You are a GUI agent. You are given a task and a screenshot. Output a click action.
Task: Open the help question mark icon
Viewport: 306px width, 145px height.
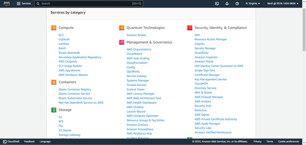[x=237, y=4]
